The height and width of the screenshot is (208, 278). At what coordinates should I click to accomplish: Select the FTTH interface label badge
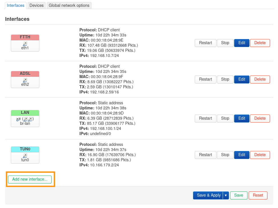point(25,37)
